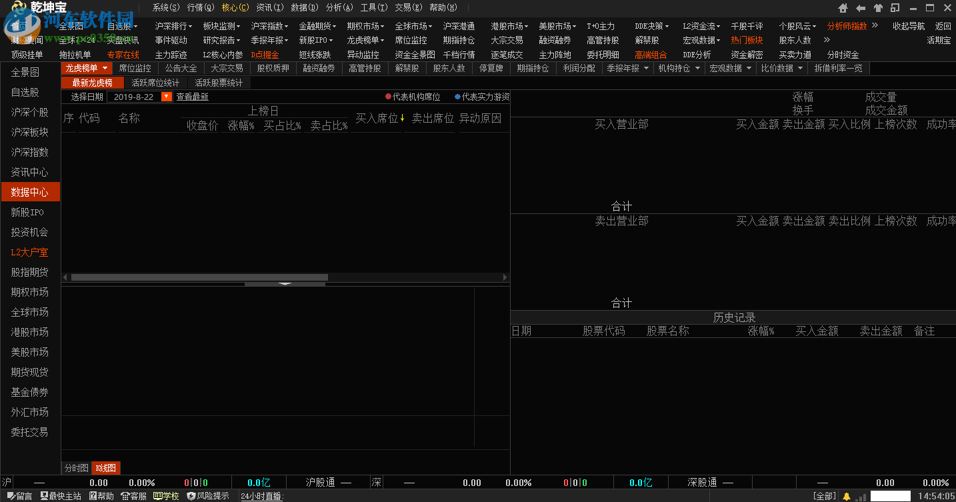Select 数据中心 in the left sidebar
The image size is (956, 502).
coord(30,192)
